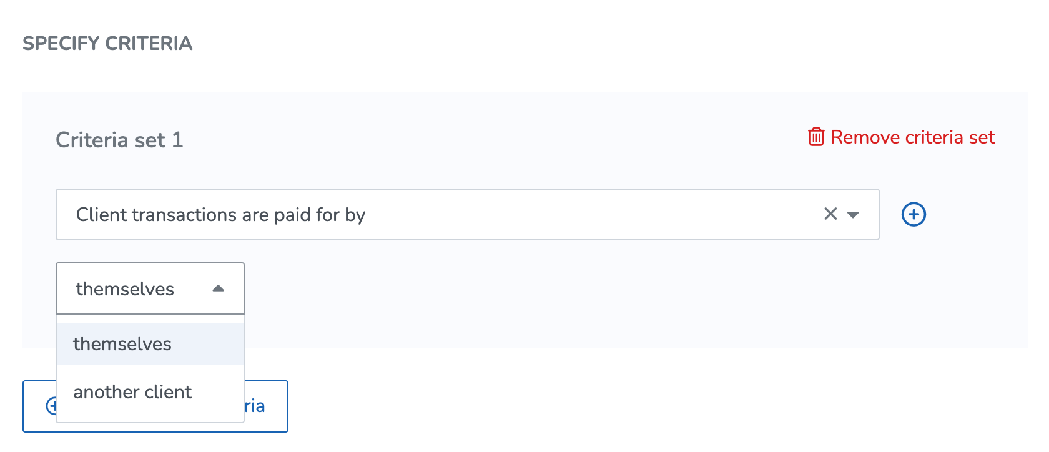
Task: Clear the criteria field with the X icon
Action: click(x=830, y=214)
